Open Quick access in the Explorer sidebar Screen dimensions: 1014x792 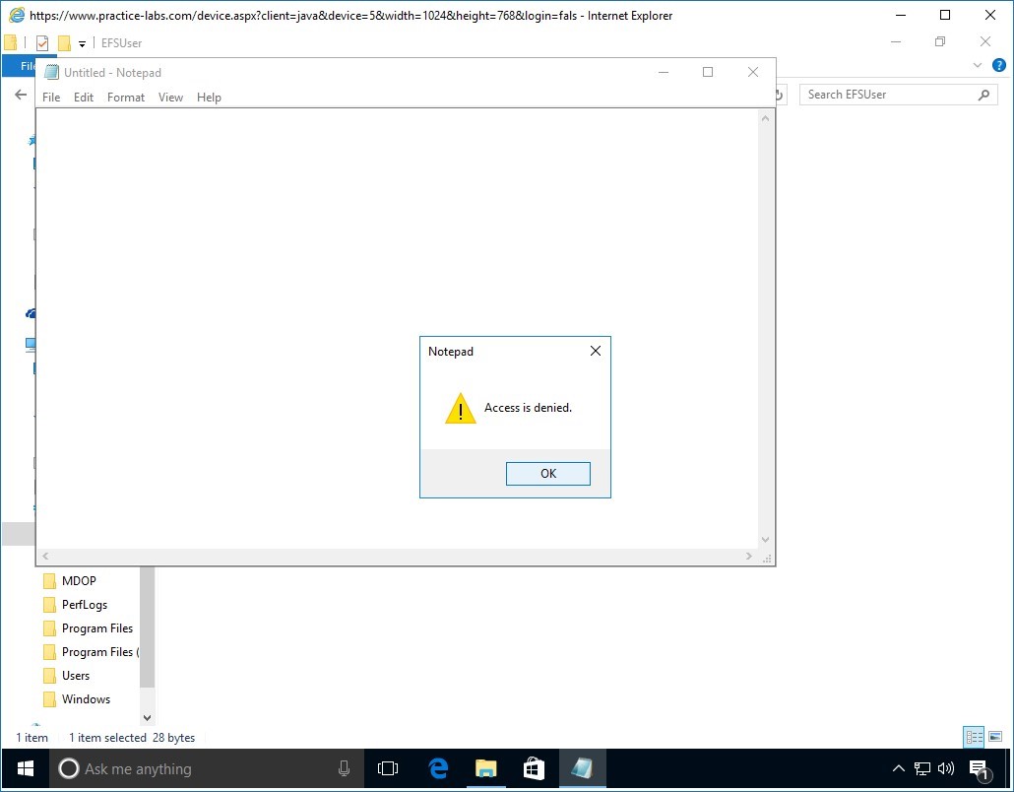tap(31, 141)
